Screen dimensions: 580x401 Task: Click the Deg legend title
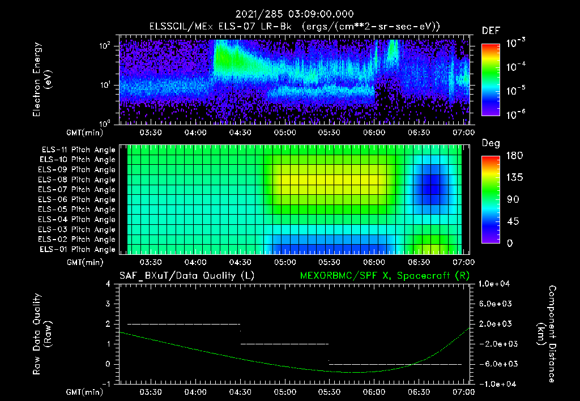[491, 143]
